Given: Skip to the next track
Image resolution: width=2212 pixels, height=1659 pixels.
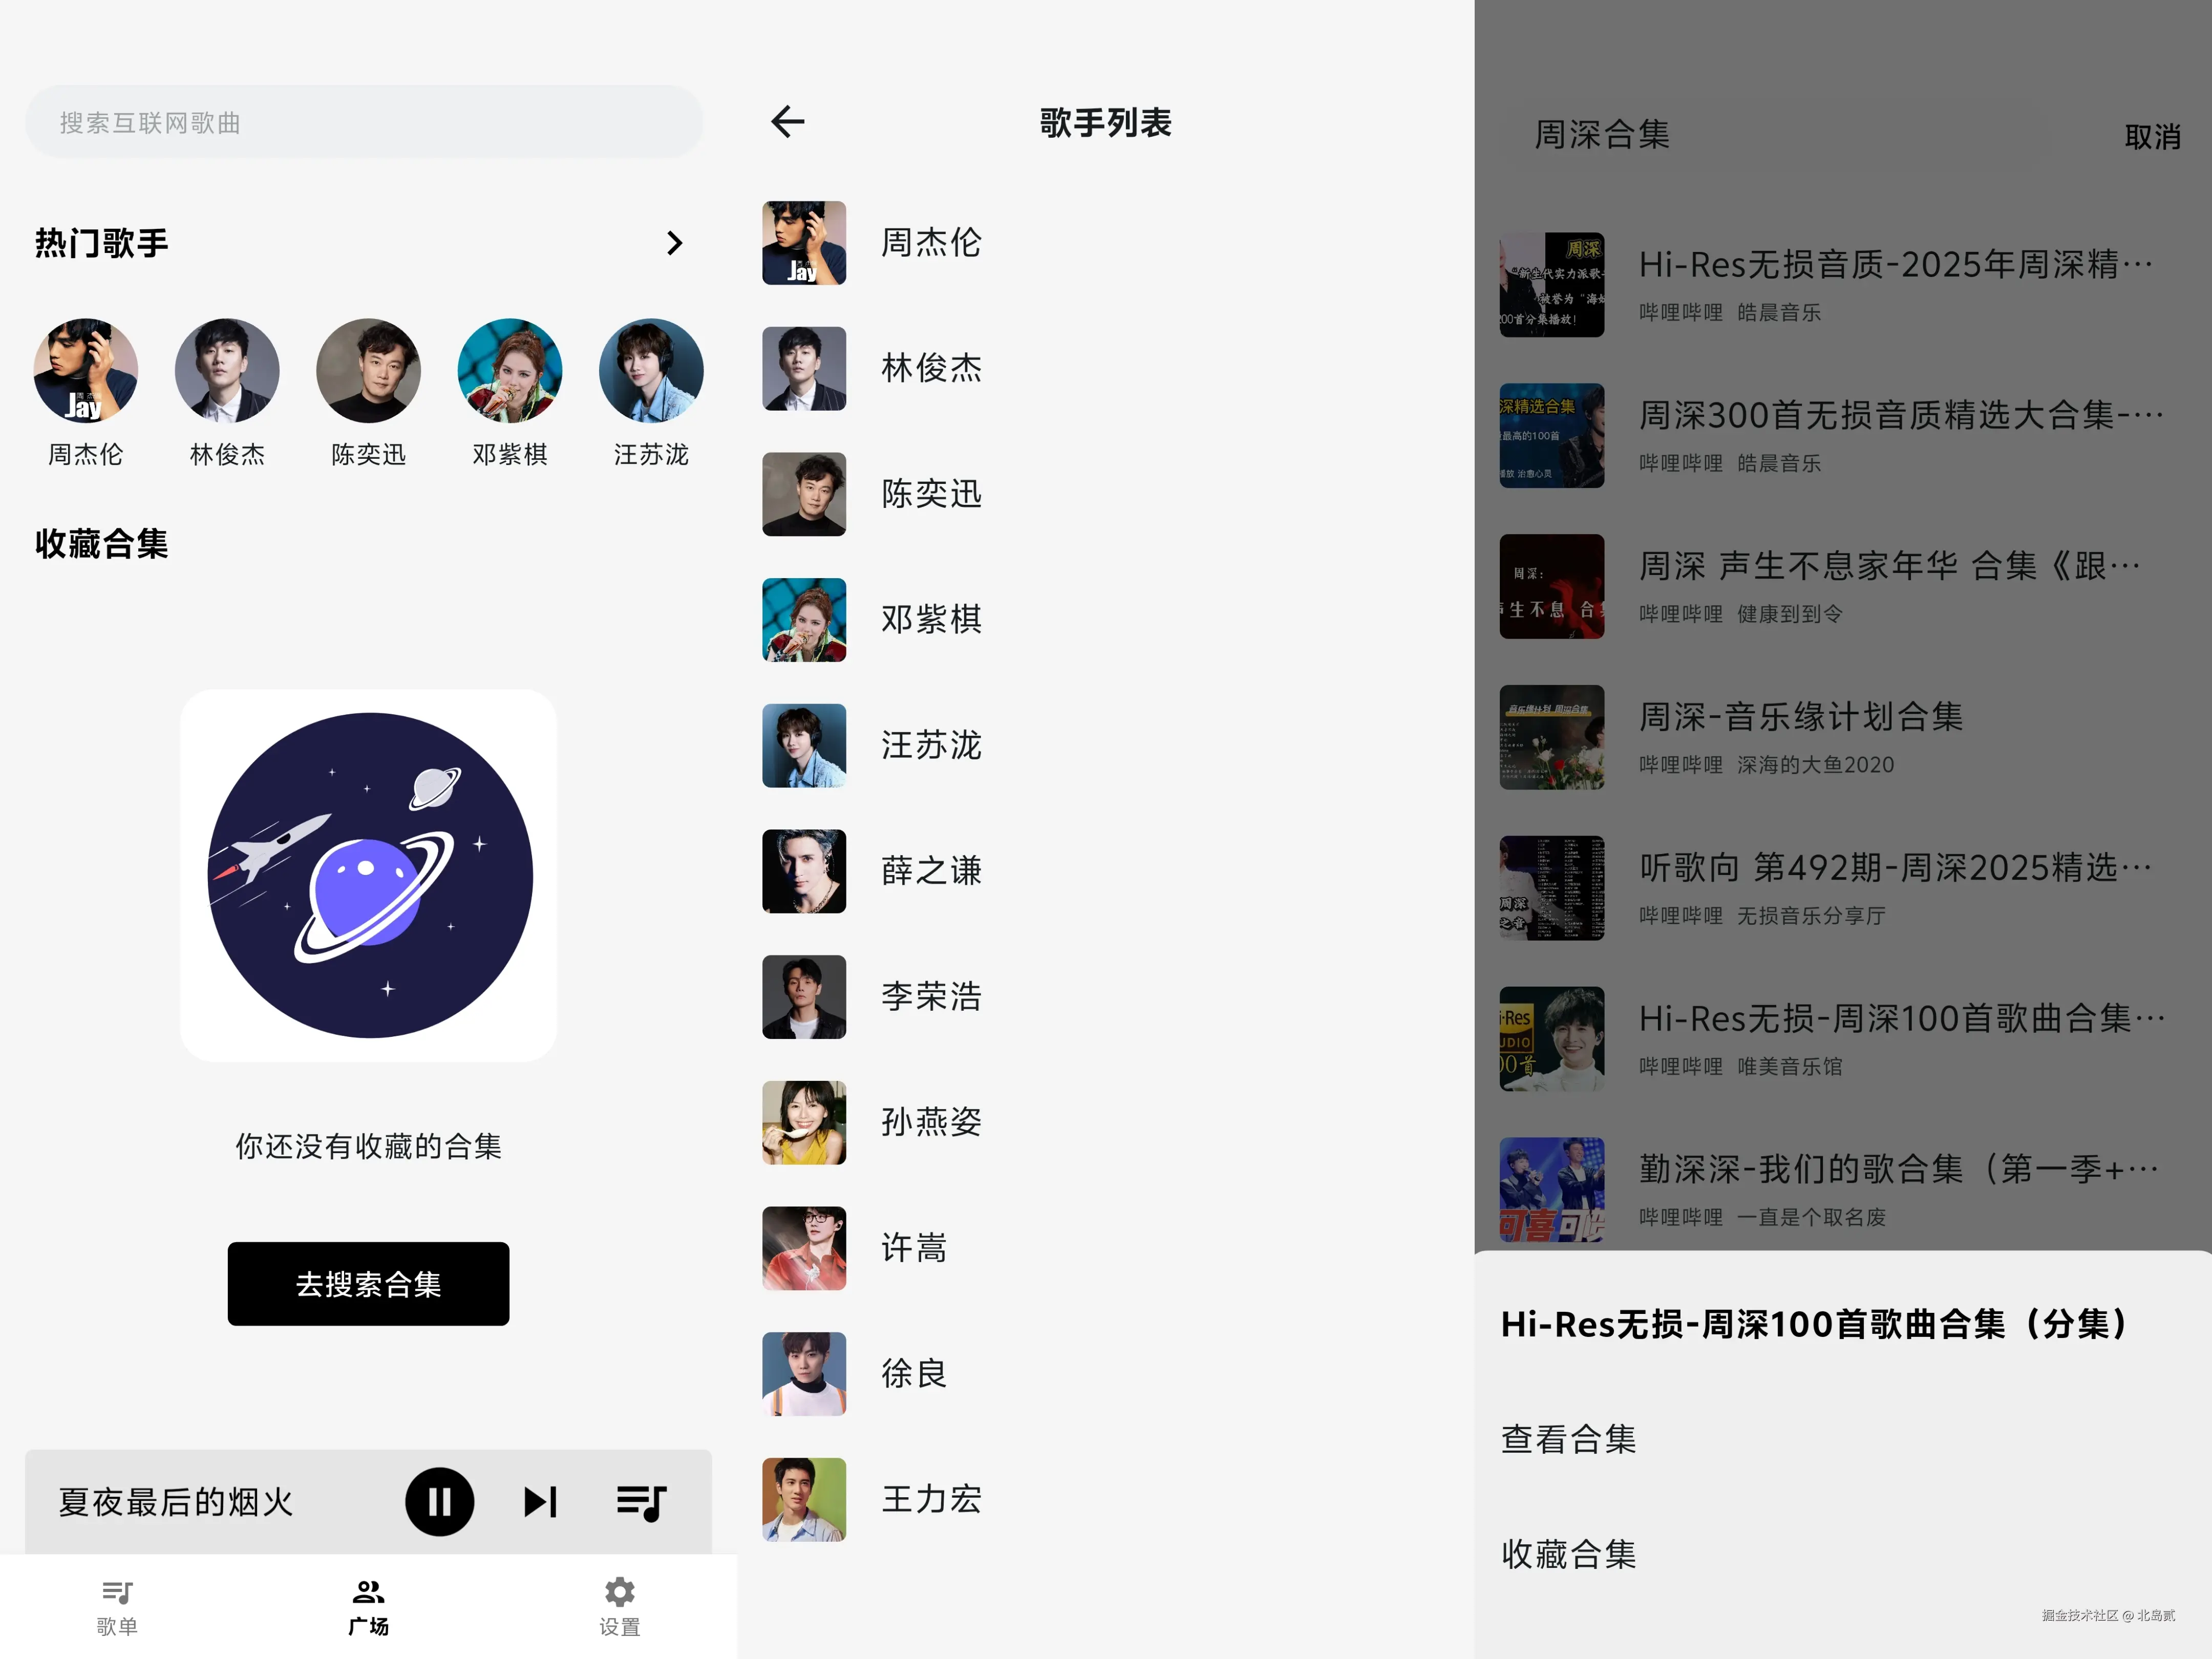Looking at the screenshot, I should coord(539,1500).
